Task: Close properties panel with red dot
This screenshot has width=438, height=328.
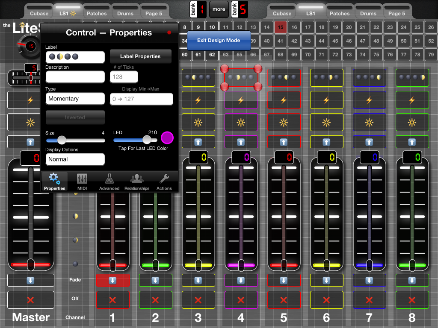Action: [x=169, y=32]
